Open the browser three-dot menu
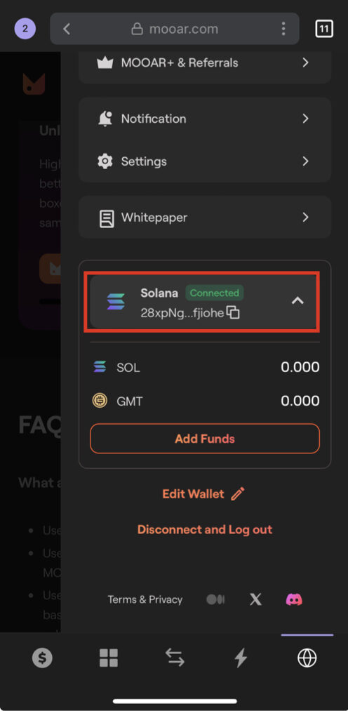 [x=283, y=29]
